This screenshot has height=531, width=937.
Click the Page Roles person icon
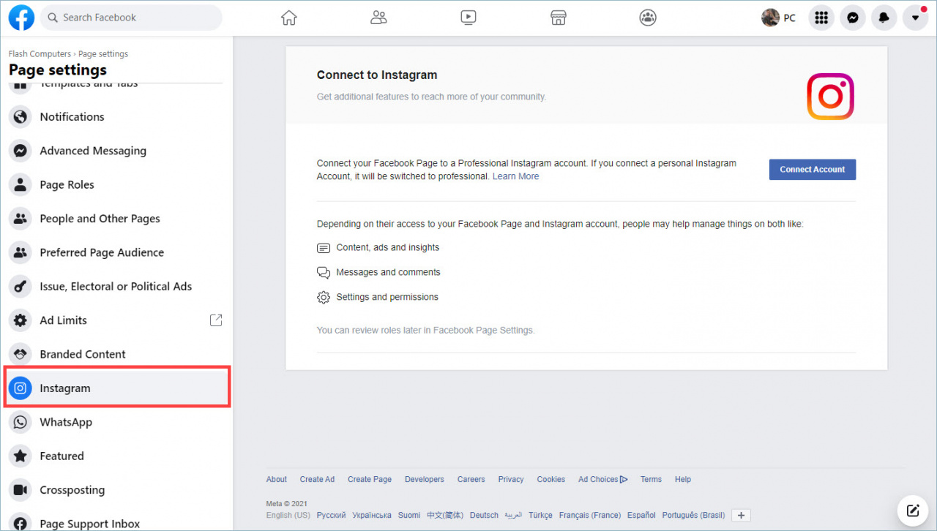coord(20,184)
